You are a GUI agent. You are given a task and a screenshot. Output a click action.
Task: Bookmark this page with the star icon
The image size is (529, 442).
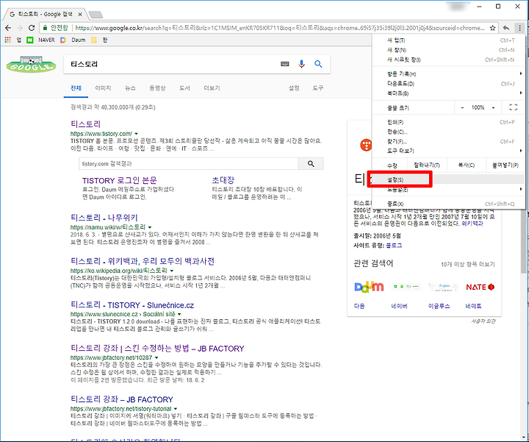pyautogui.click(x=492, y=28)
